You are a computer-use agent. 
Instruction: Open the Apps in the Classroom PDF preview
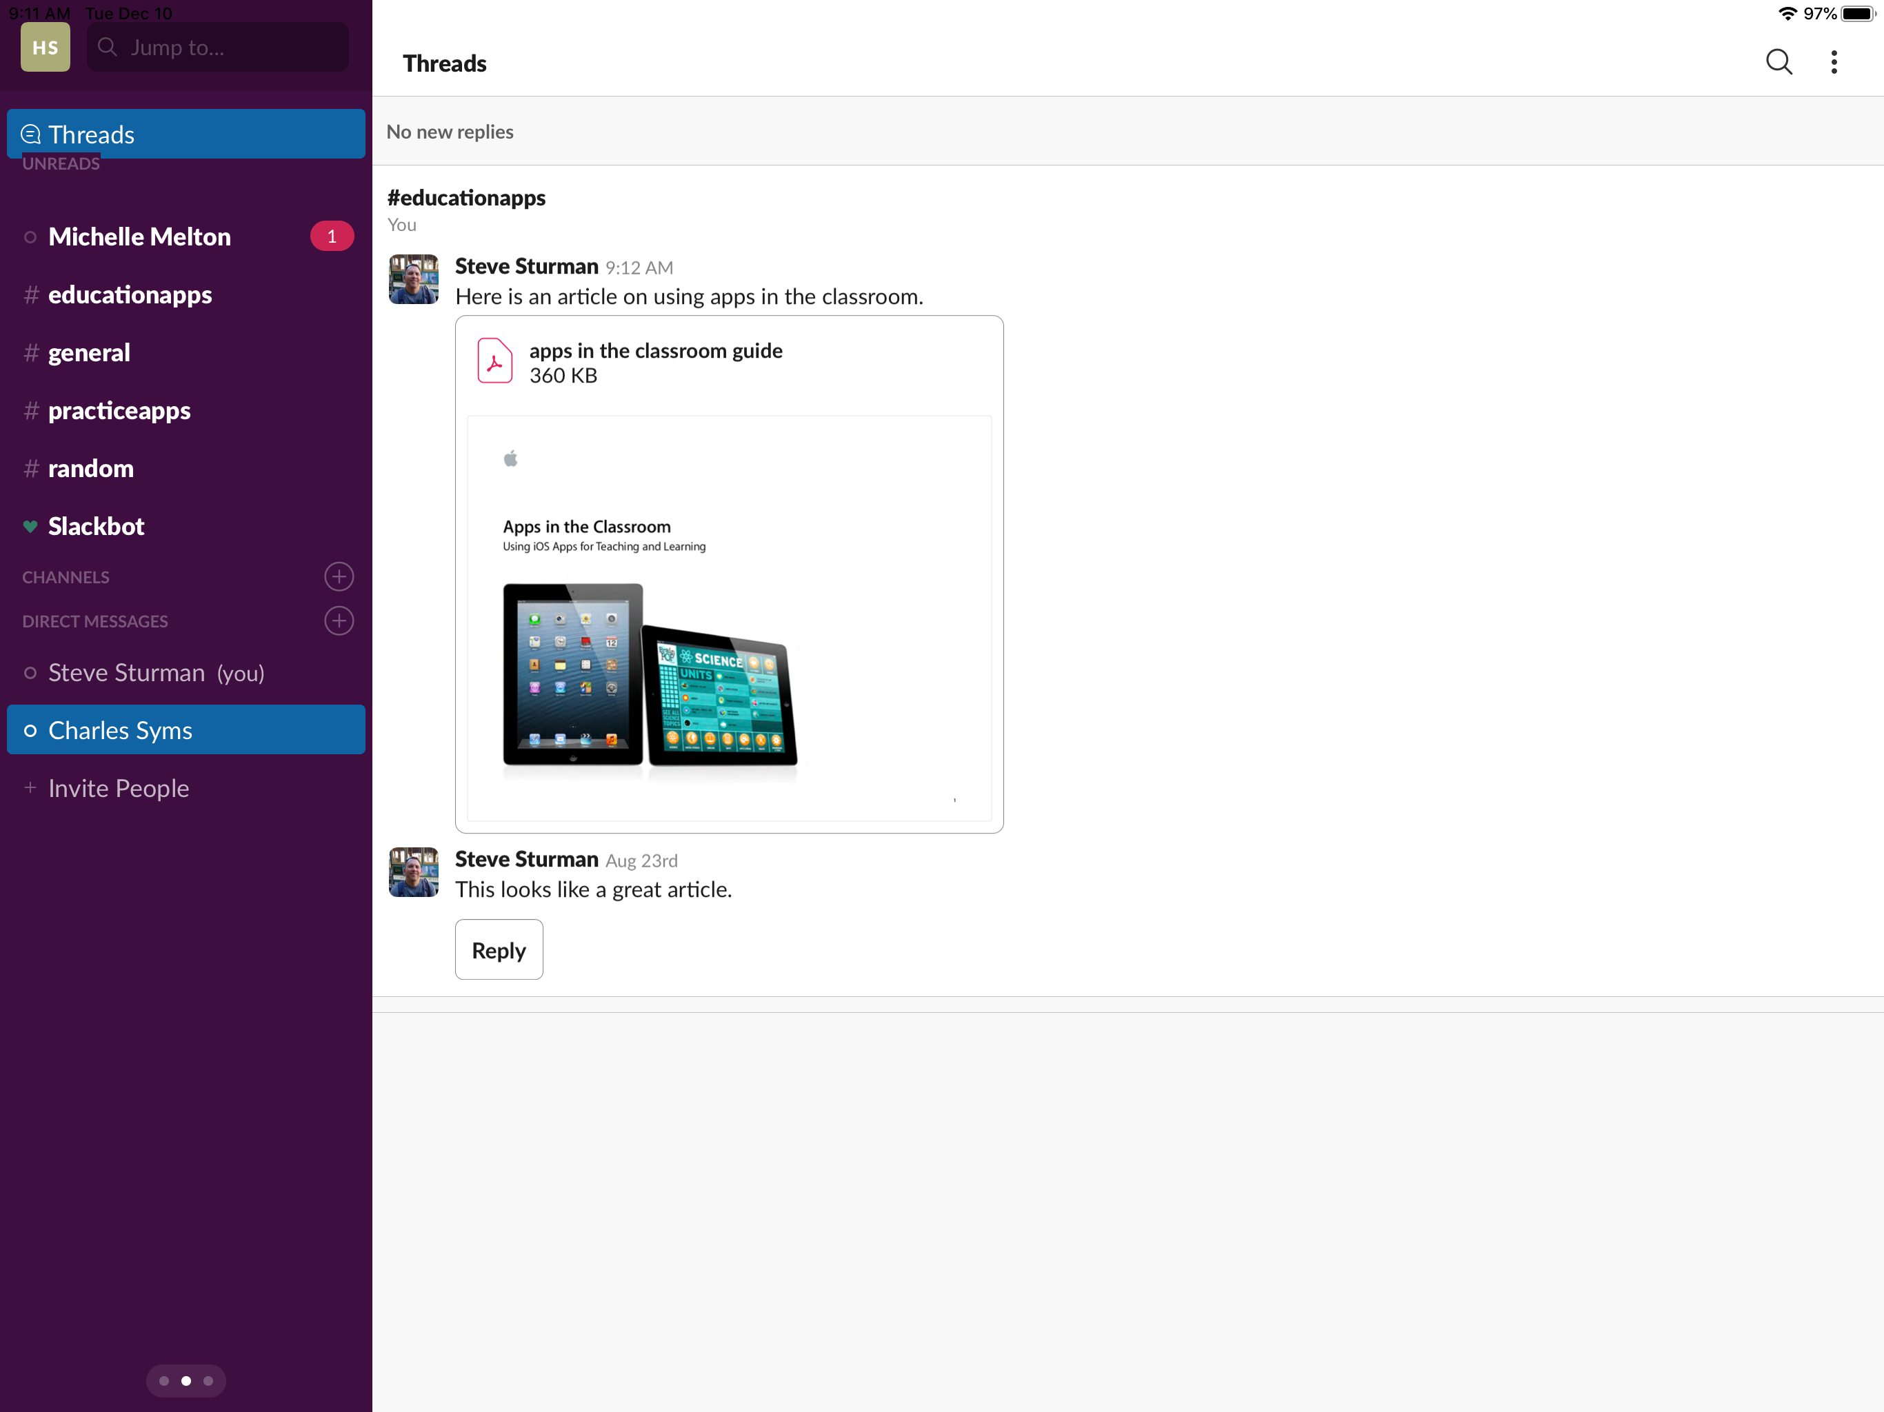[x=729, y=618]
